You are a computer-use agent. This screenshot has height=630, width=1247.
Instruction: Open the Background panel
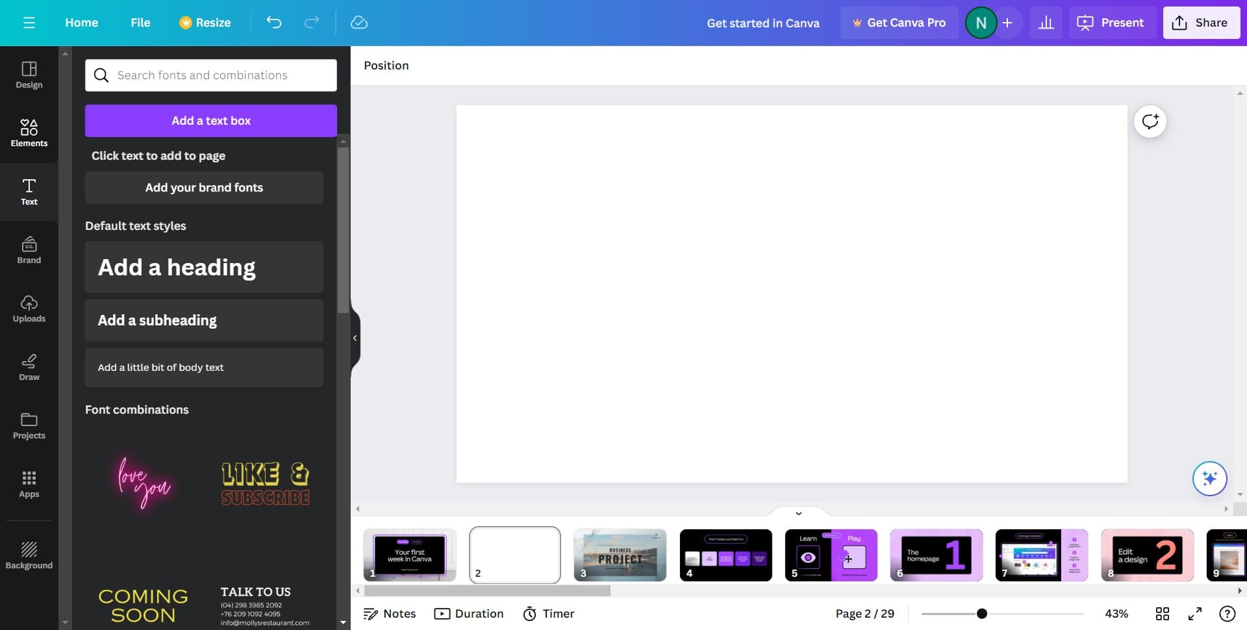tap(29, 555)
